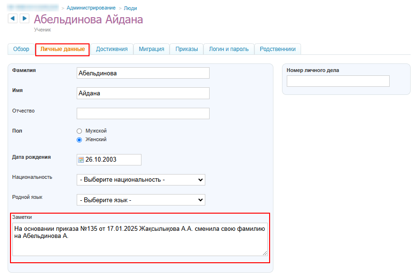
Task: Click the Номер личного дела field
Action: [x=338, y=81]
